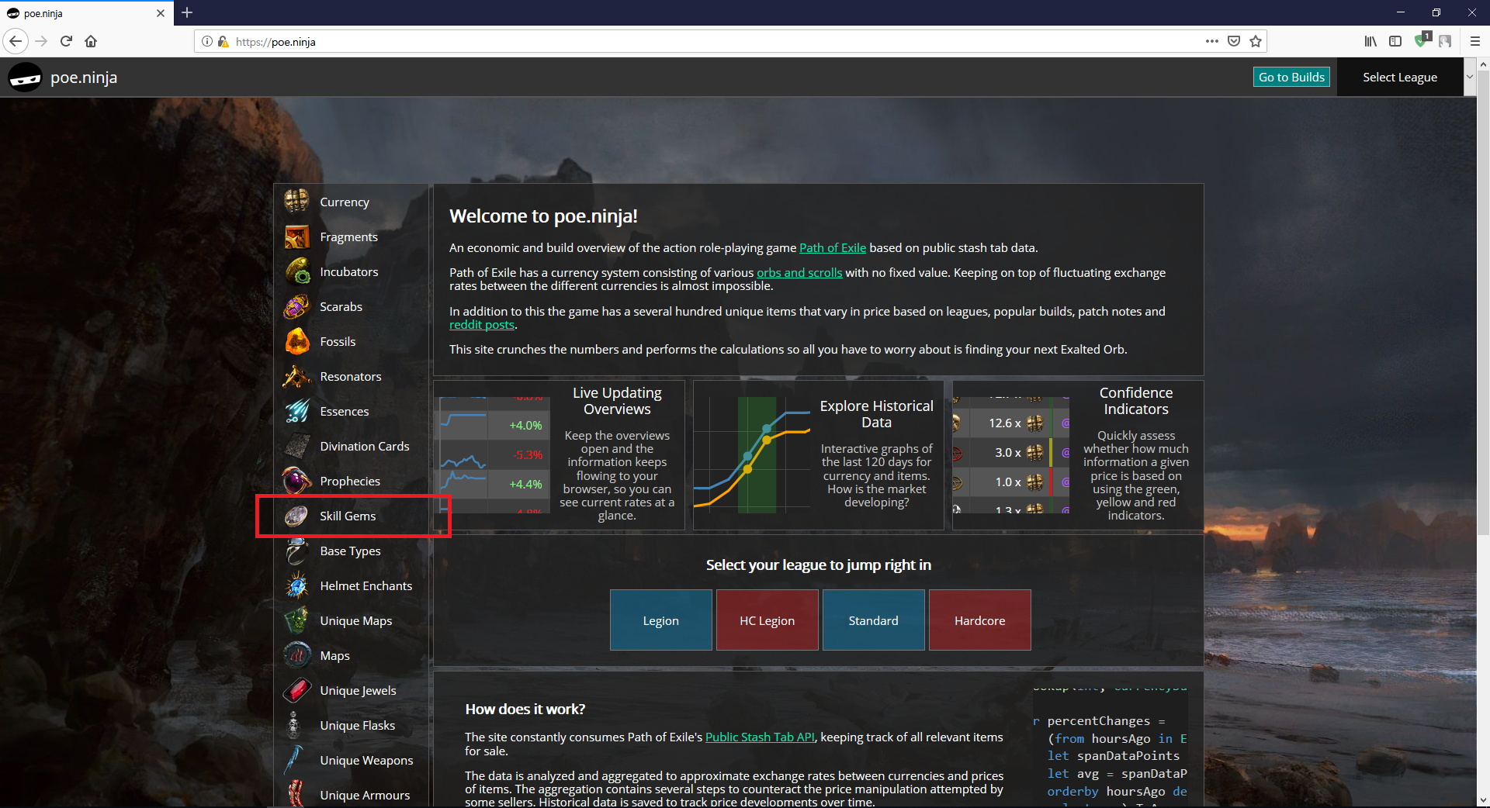
Task: Open Divination Cards category text link
Action: [x=364, y=446]
